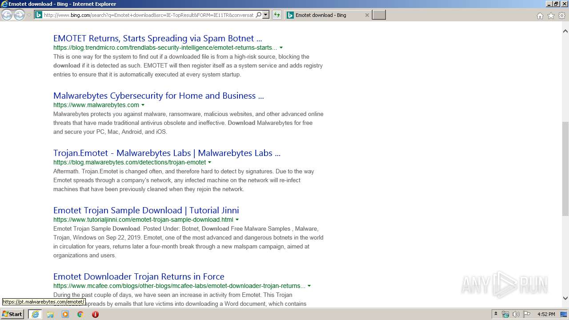Select the Emotet download - Bing tab
This screenshot has width=569, height=320.
click(328, 15)
